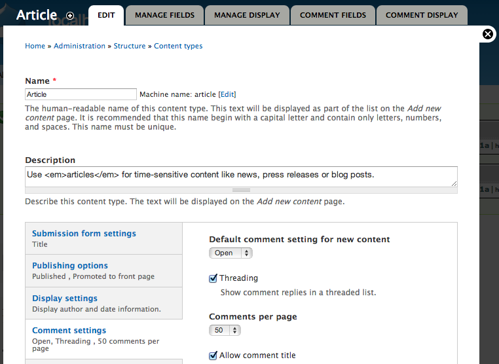The image size is (499, 364).
Task: Open the Manage Display tab
Action: (x=247, y=15)
